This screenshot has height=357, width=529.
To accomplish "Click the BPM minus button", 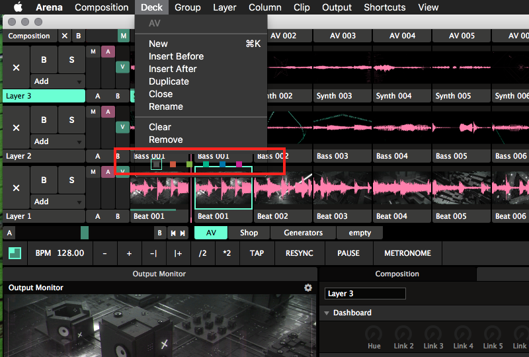I will (x=104, y=253).
